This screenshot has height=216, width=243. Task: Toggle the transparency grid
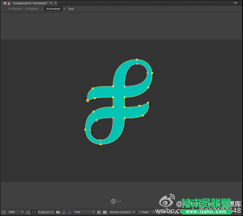pos(105,212)
